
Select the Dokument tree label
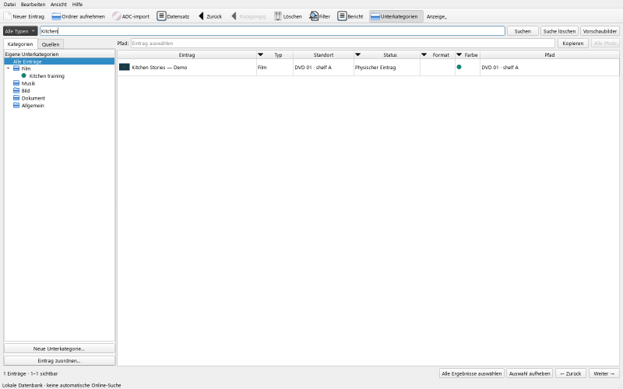(x=33, y=98)
